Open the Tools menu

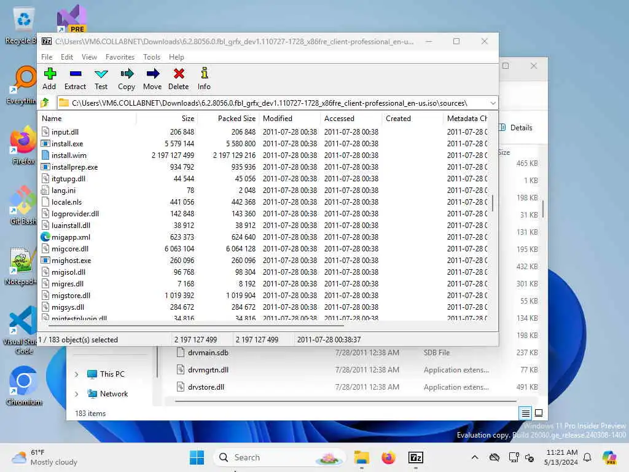152,57
